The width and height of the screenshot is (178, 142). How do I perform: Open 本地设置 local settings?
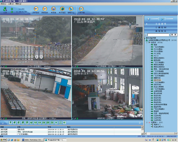point(81,10)
